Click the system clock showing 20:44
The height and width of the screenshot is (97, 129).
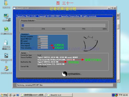(x=123, y=95)
